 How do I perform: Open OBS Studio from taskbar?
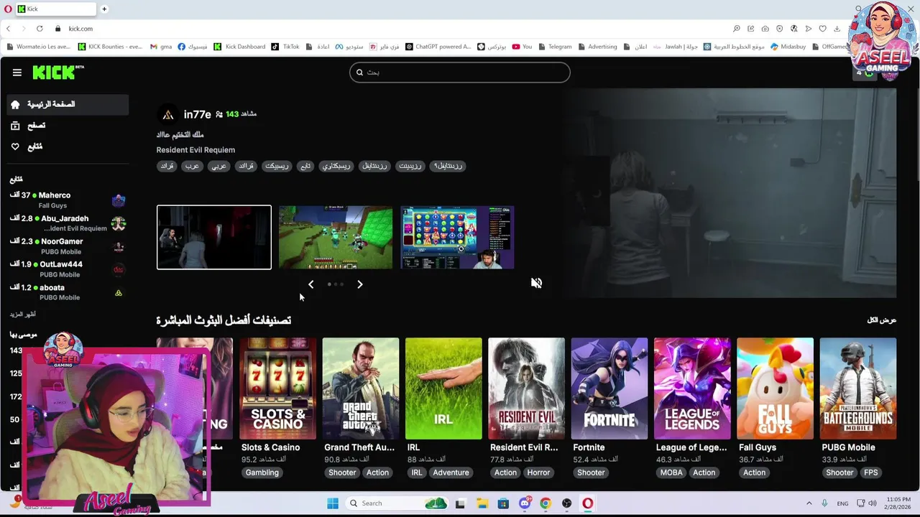point(566,503)
